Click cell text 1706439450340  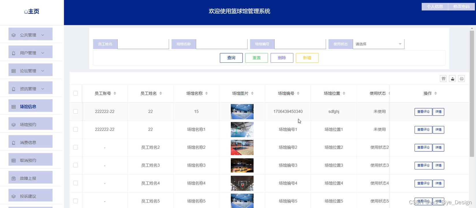(x=288, y=112)
